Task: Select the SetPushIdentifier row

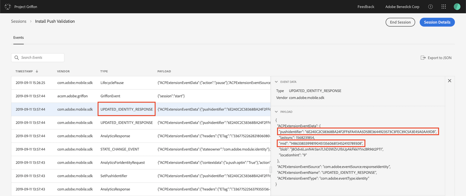Action: point(141,176)
